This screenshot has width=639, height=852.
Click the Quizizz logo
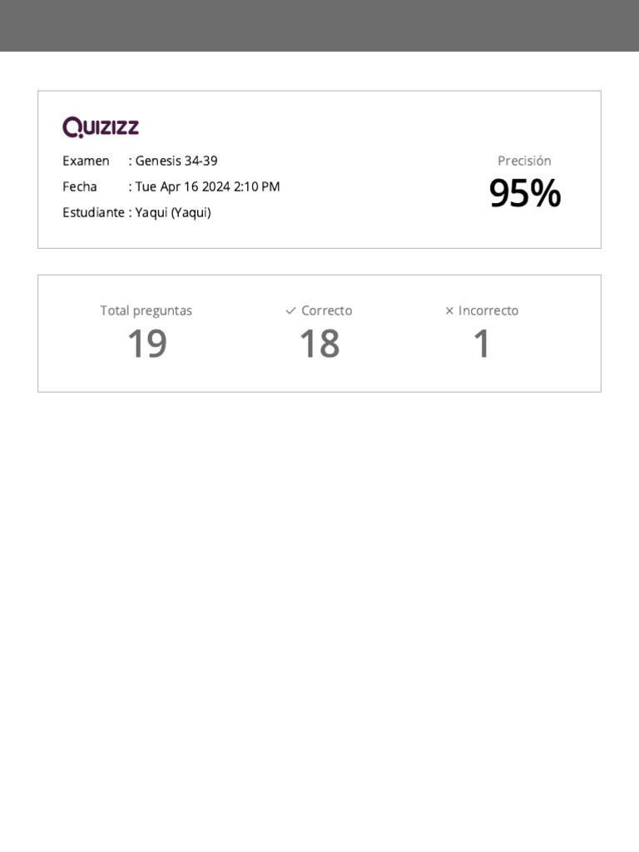click(101, 127)
